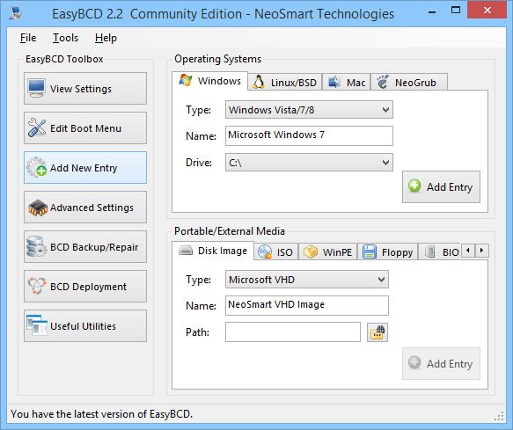The width and height of the screenshot is (513, 430).
Task: Click the empty Path input field
Action: pos(293,332)
